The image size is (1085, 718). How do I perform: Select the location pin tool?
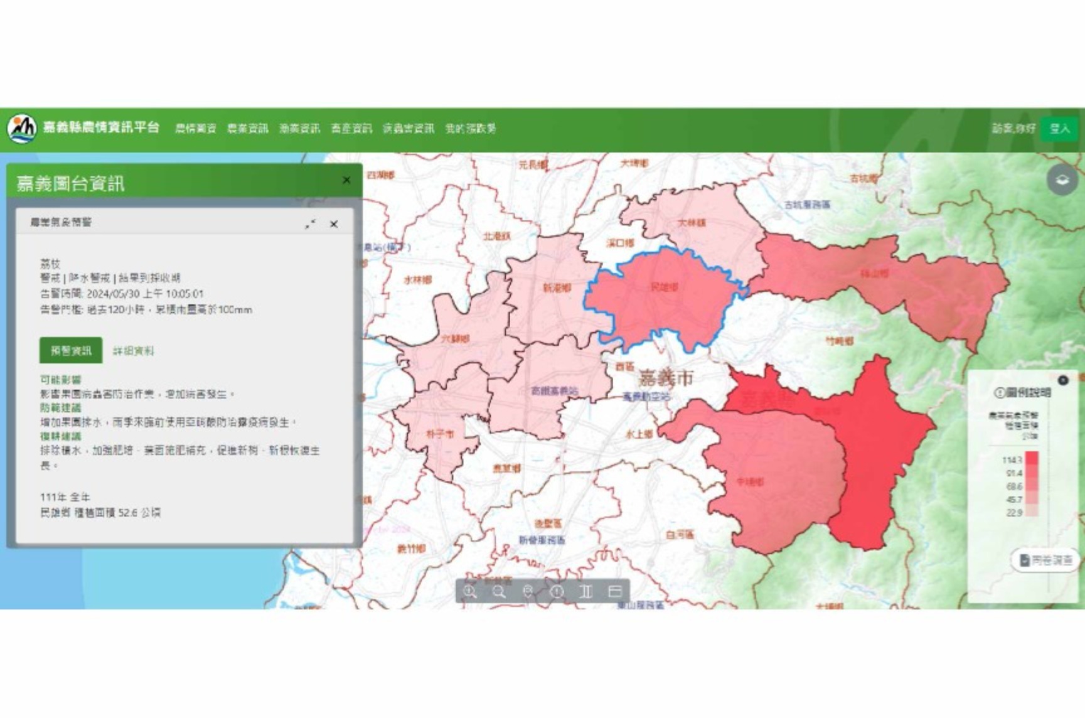point(528,591)
